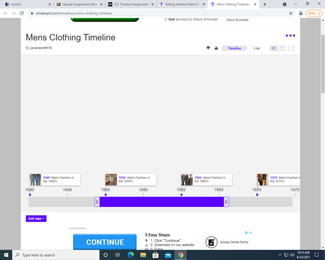Viewport: 325px width, 260px height.
Task: Click the 1940s fashion thumbnail image
Action: pyautogui.click(x=35, y=179)
